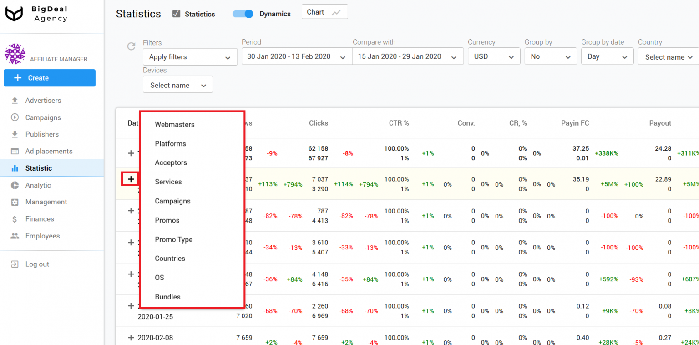
Task: Click the Chart button
Action: pos(324,12)
